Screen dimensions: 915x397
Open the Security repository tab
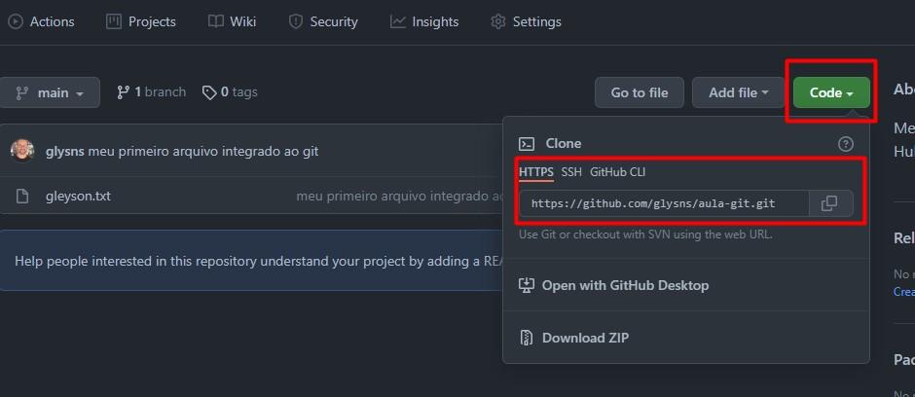coord(323,21)
